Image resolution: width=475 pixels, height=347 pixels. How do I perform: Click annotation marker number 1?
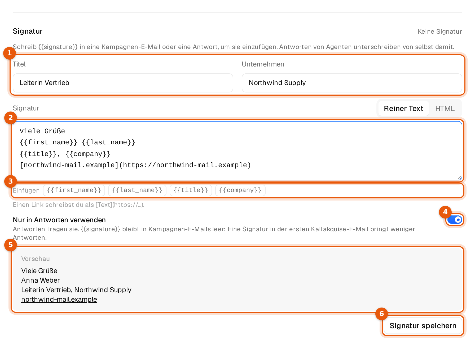point(10,53)
